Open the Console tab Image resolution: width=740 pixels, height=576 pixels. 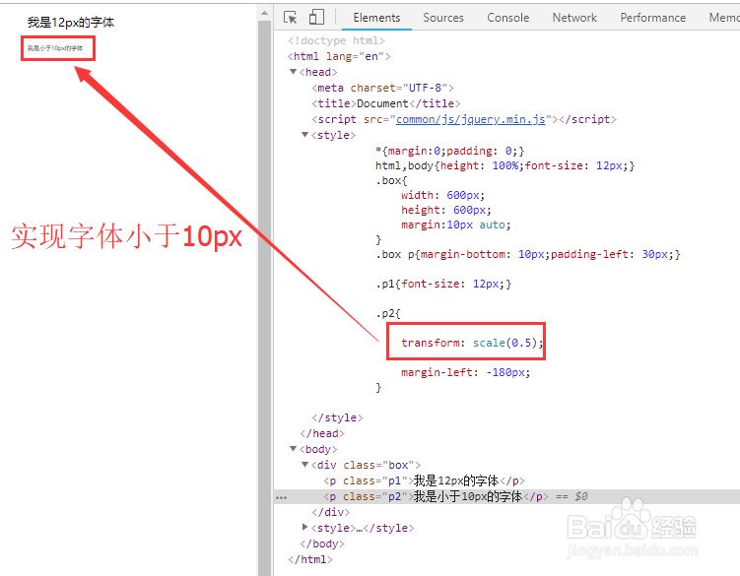coord(507,18)
